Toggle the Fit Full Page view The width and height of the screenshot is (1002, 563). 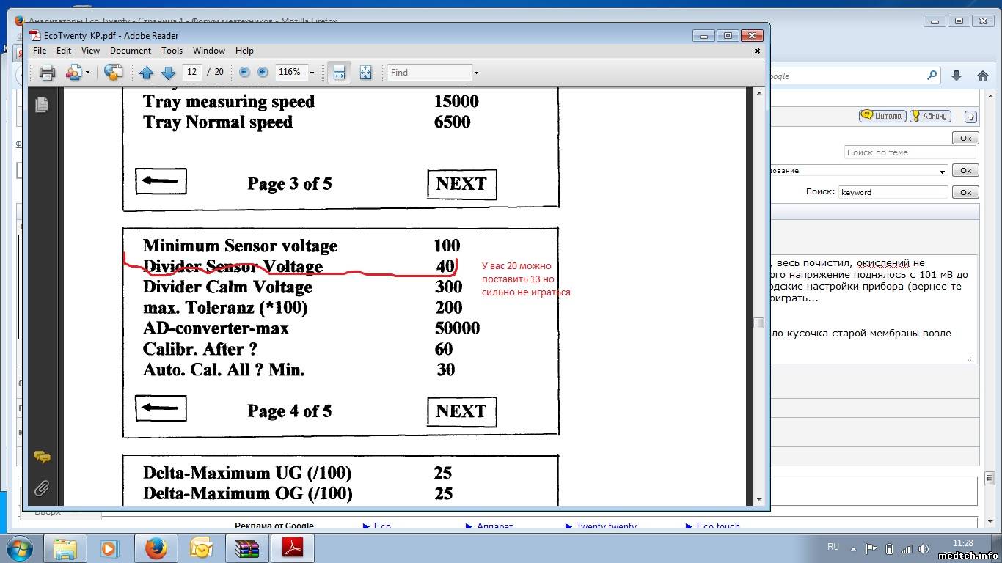coord(365,73)
